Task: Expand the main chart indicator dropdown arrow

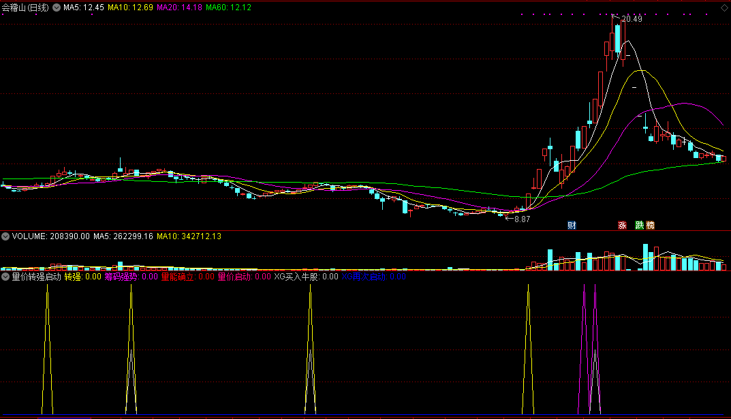Action: (57, 7)
